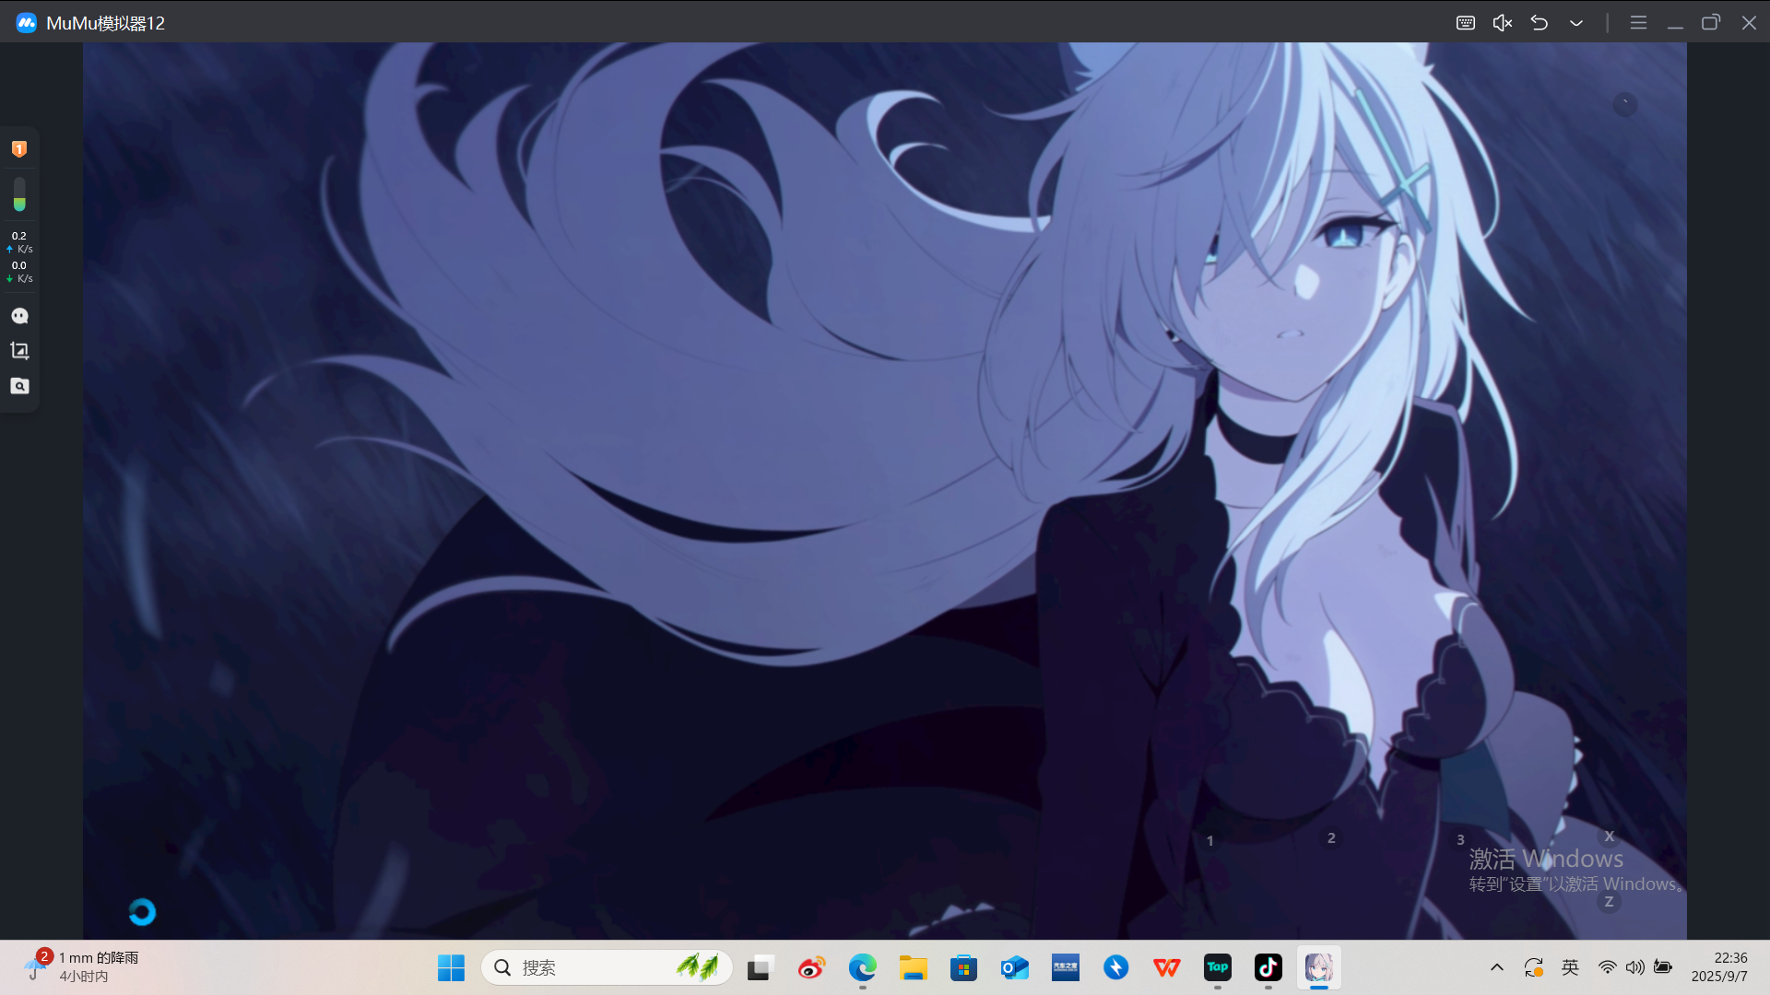The width and height of the screenshot is (1770, 995).
Task: Open the MuMu keyboard mapping settings
Action: pyautogui.click(x=1466, y=23)
